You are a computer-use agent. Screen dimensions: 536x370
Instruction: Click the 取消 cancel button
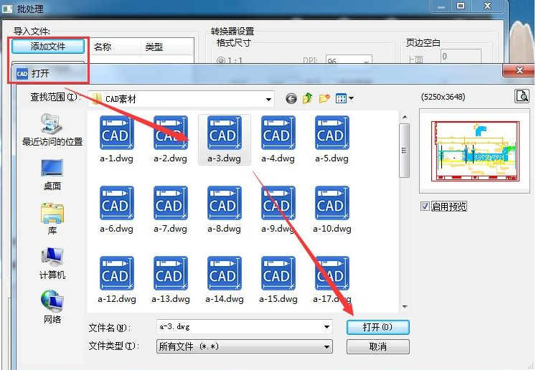click(377, 347)
